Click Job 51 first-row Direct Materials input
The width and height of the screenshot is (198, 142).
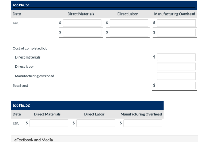(x=82, y=23)
